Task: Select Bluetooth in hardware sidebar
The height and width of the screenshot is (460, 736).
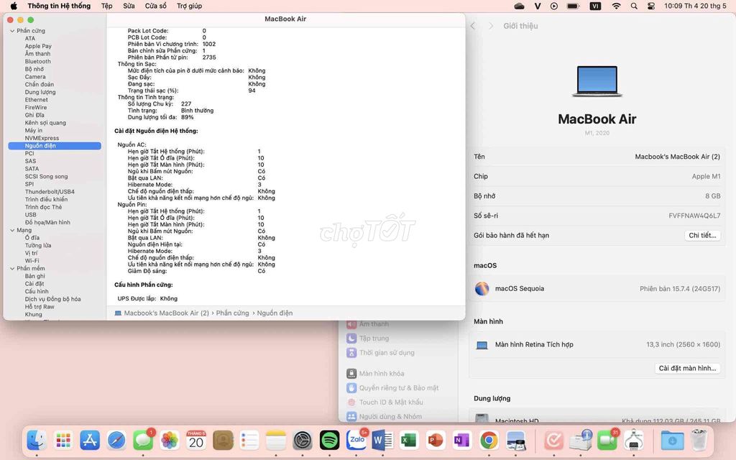Action: [37, 62]
